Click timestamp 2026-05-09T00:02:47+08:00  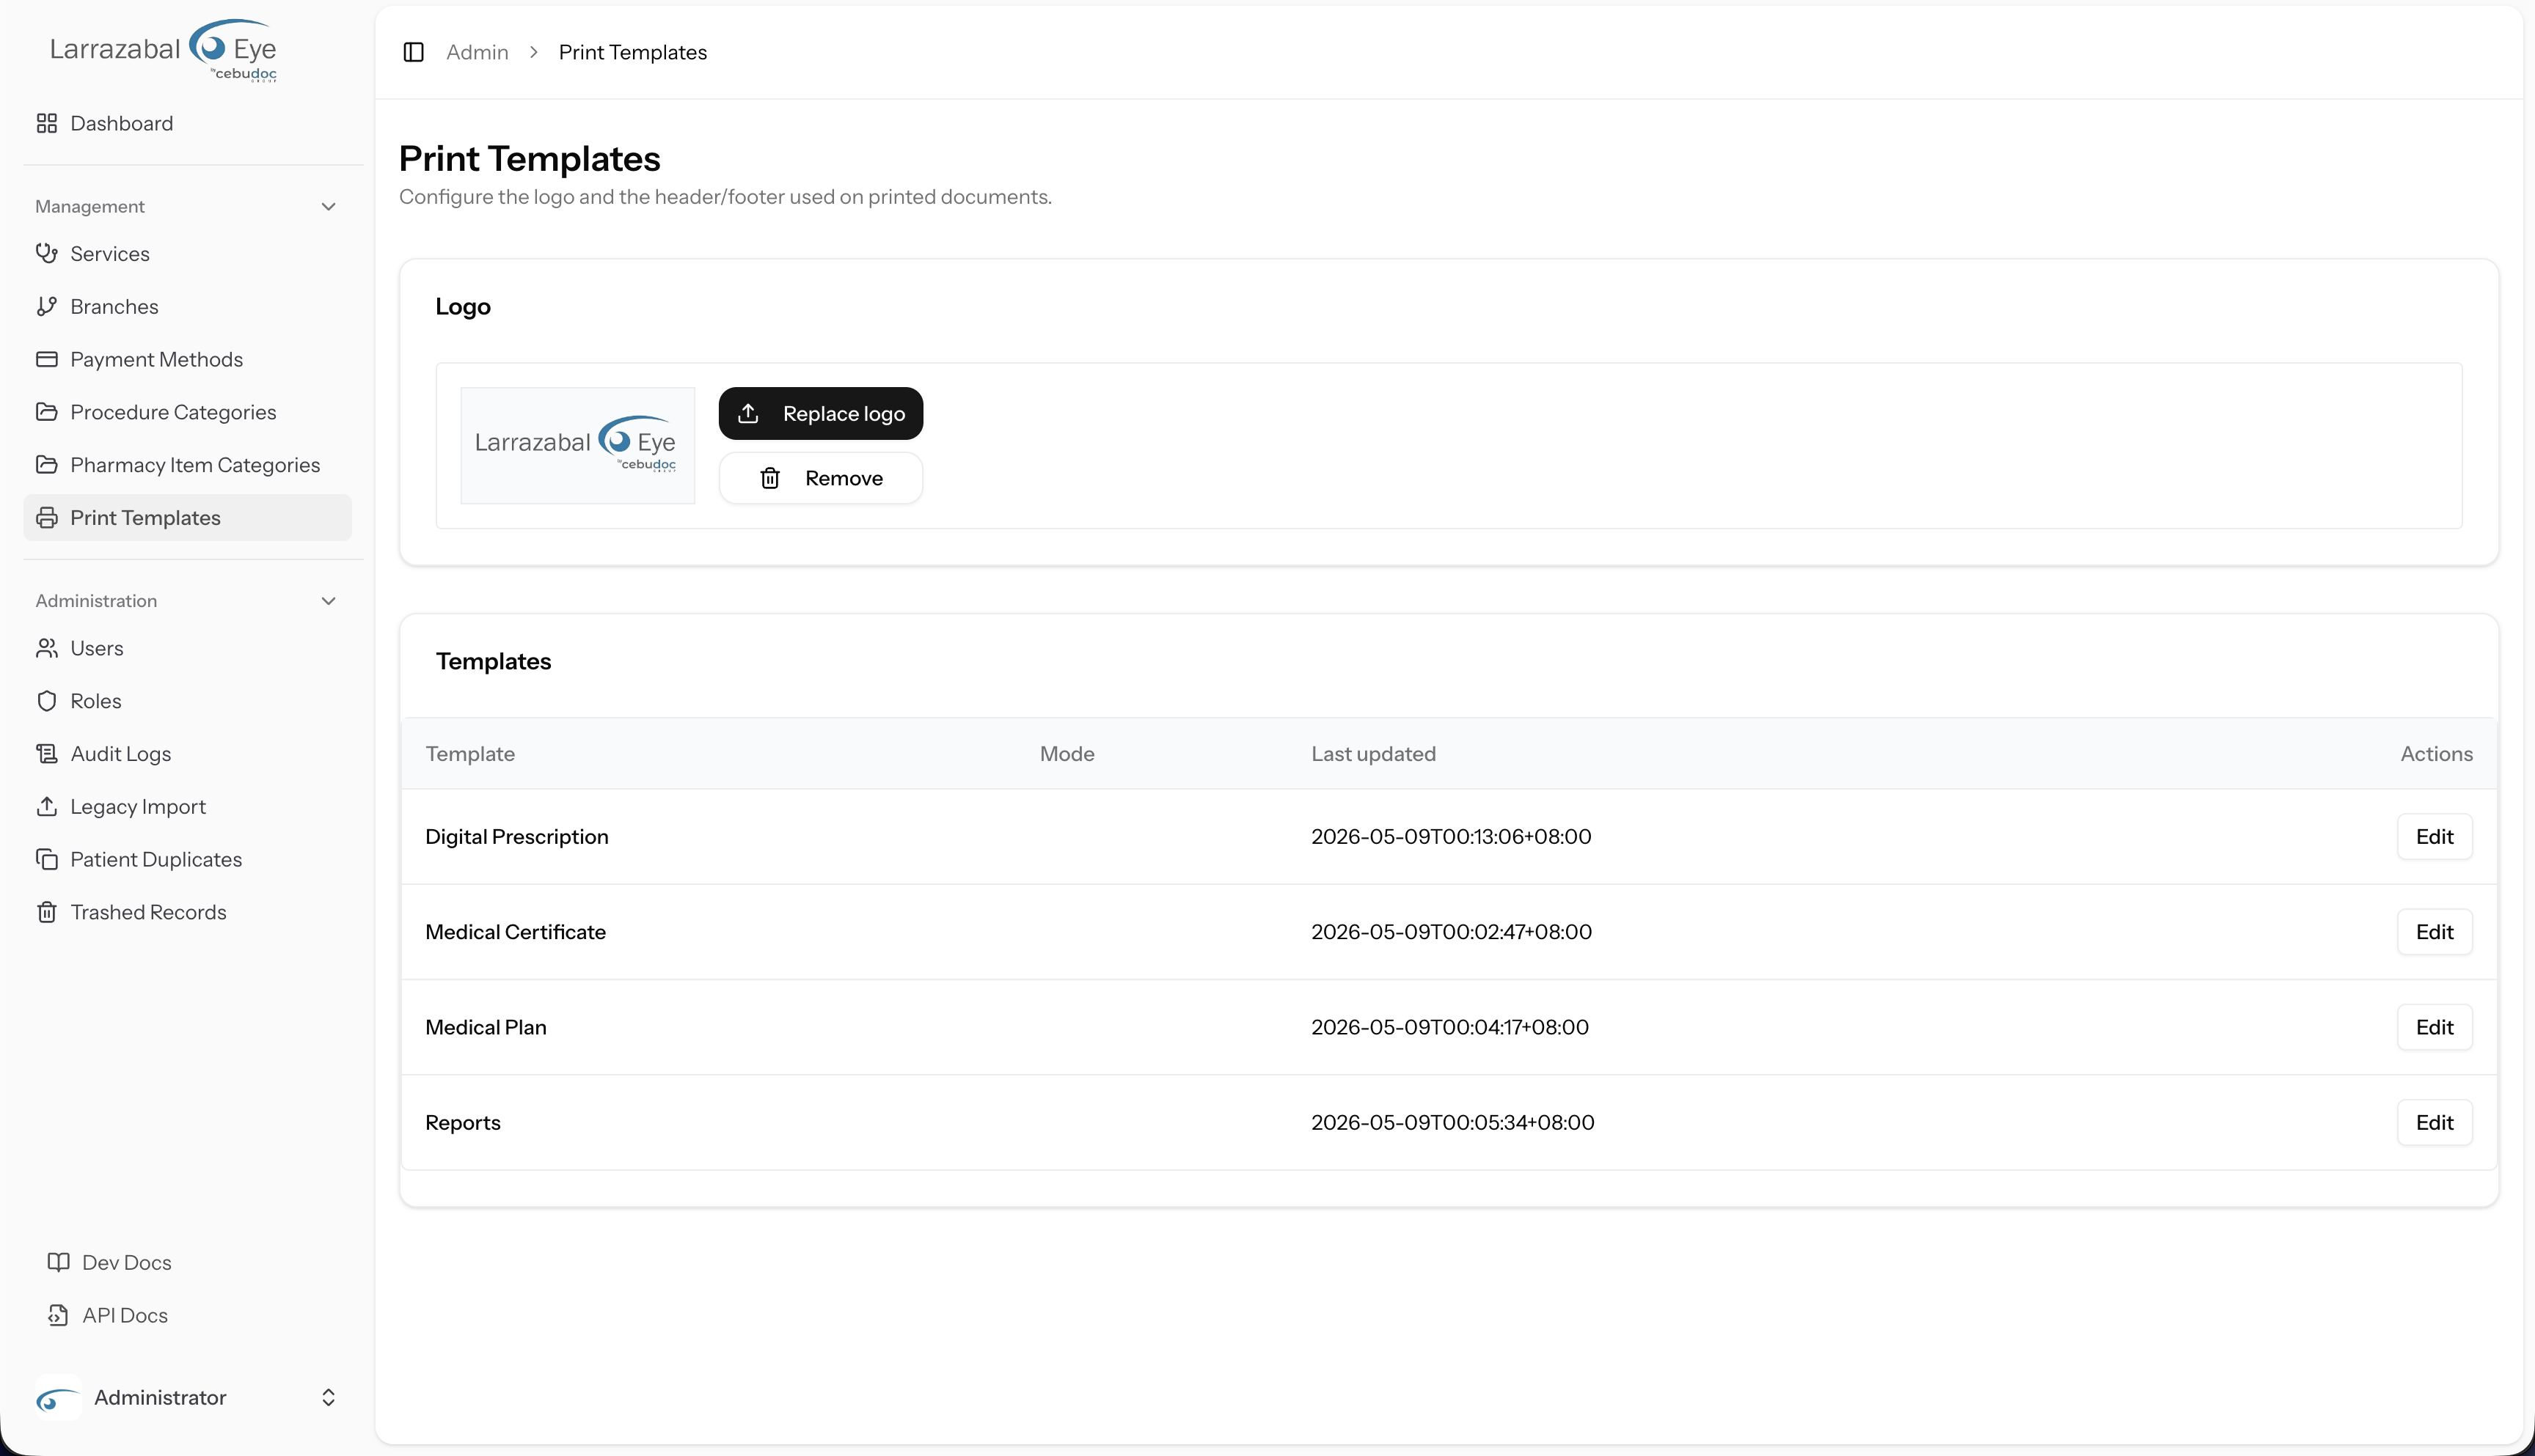pyautogui.click(x=1451, y=932)
